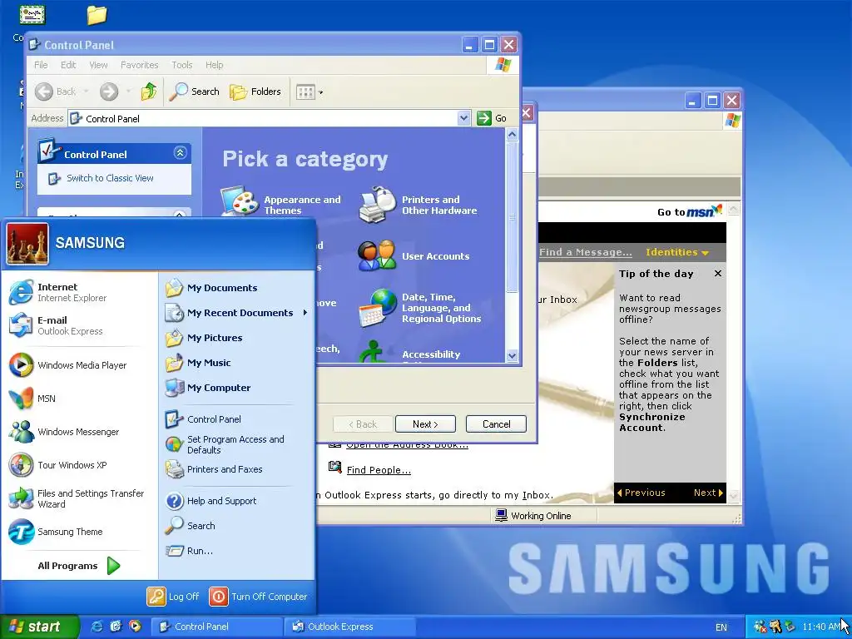Click Turn Off Computer button

pyautogui.click(x=259, y=596)
